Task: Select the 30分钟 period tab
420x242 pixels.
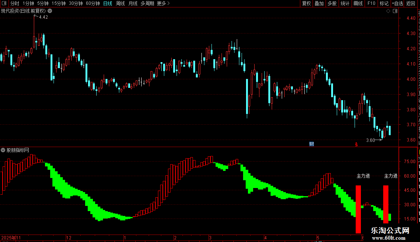Action: tap(76, 3)
